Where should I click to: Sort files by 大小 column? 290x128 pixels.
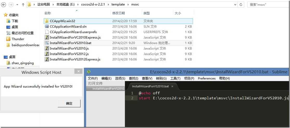point(178,13)
